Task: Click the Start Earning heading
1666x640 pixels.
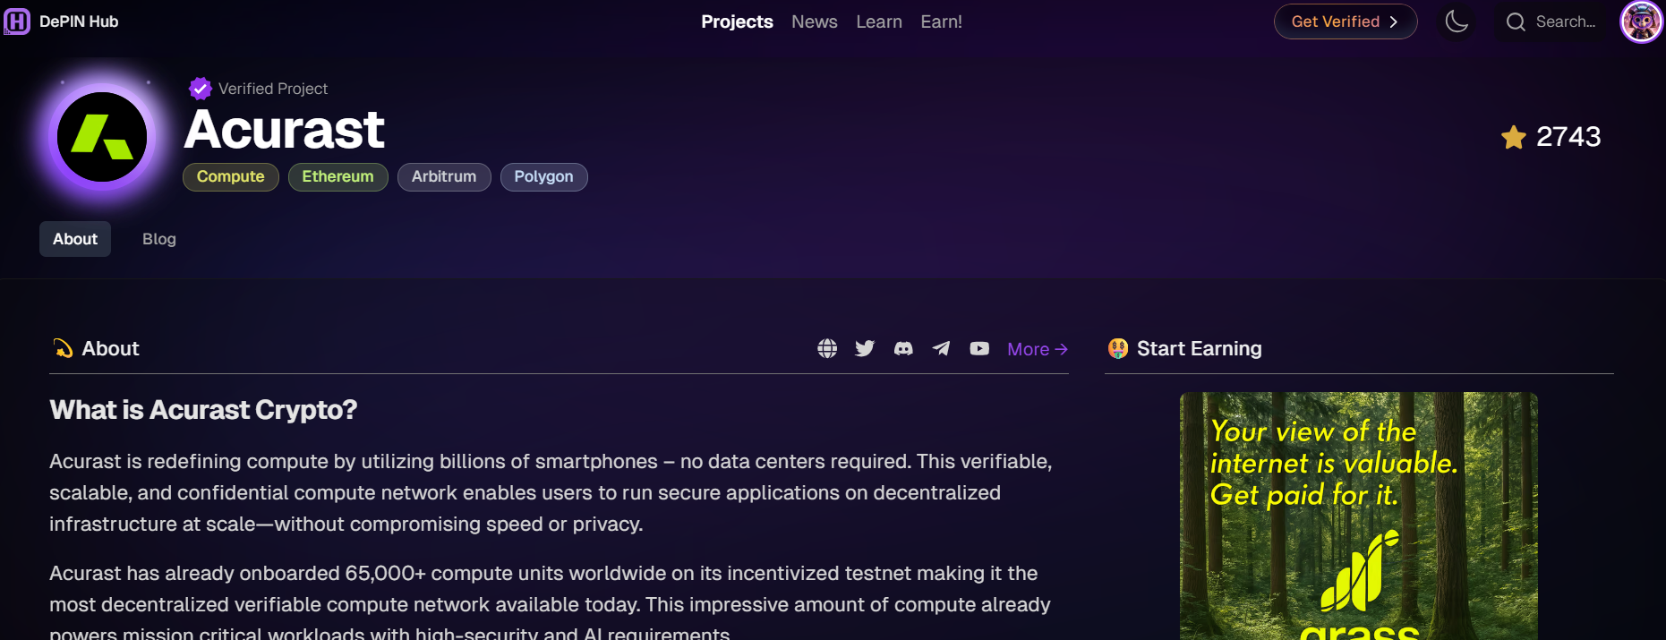Action: point(1200,348)
